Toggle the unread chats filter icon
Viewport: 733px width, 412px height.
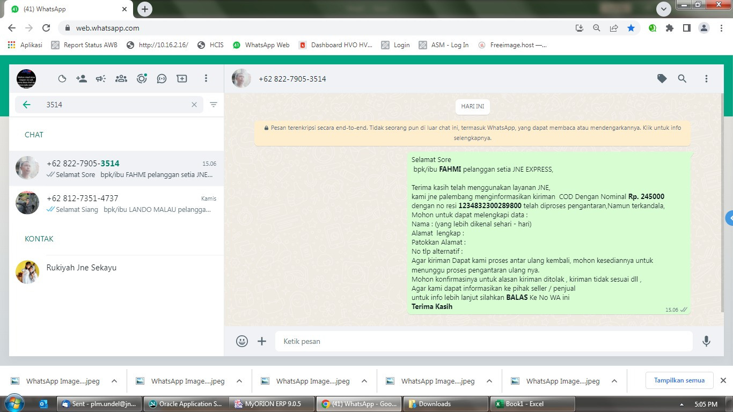(214, 105)
